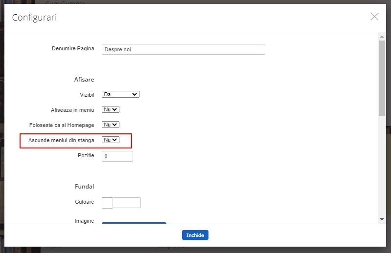Close the Configurari dialog with the X

374,17
